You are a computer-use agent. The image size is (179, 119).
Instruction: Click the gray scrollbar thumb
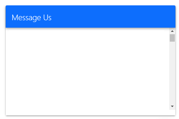pos(172,38)
